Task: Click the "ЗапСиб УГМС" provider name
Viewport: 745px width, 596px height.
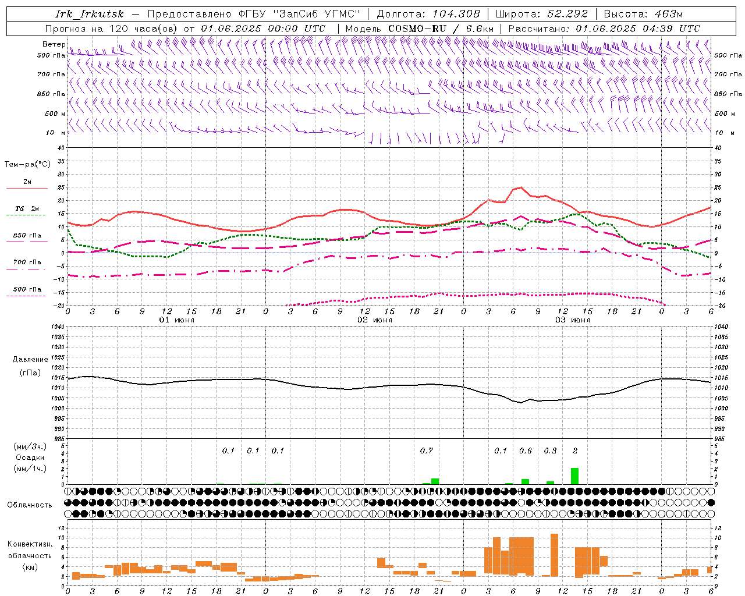Action: (317, 14)
